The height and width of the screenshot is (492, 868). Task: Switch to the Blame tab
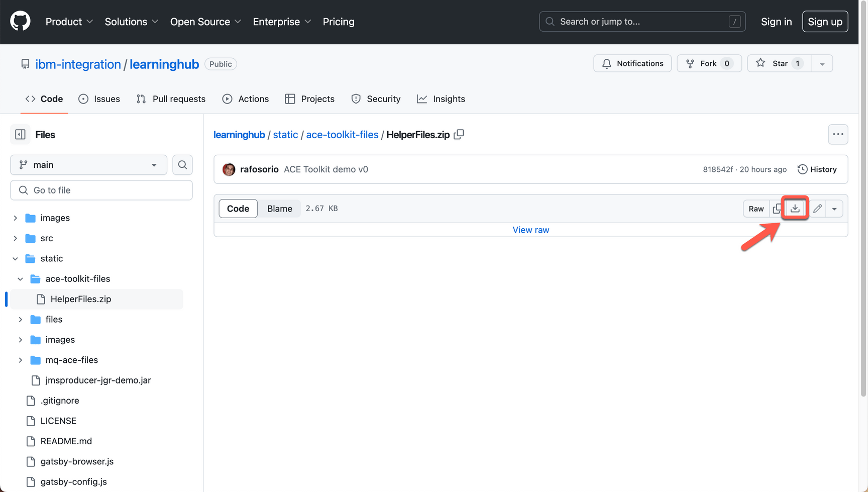(279, 208)
